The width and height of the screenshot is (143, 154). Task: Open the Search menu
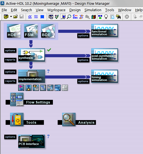pyautogui.click(x=26, y=10)
